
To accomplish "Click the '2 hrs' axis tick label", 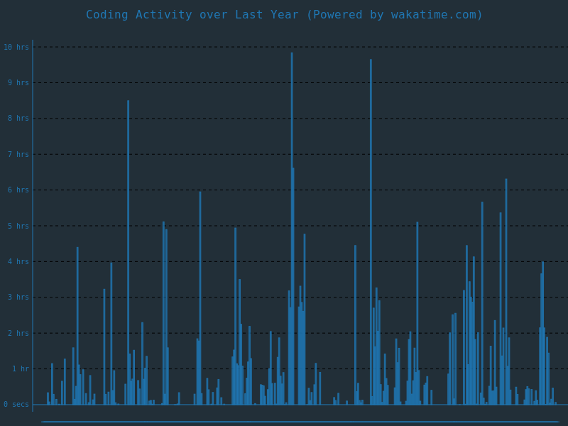I will coord(18,333).
